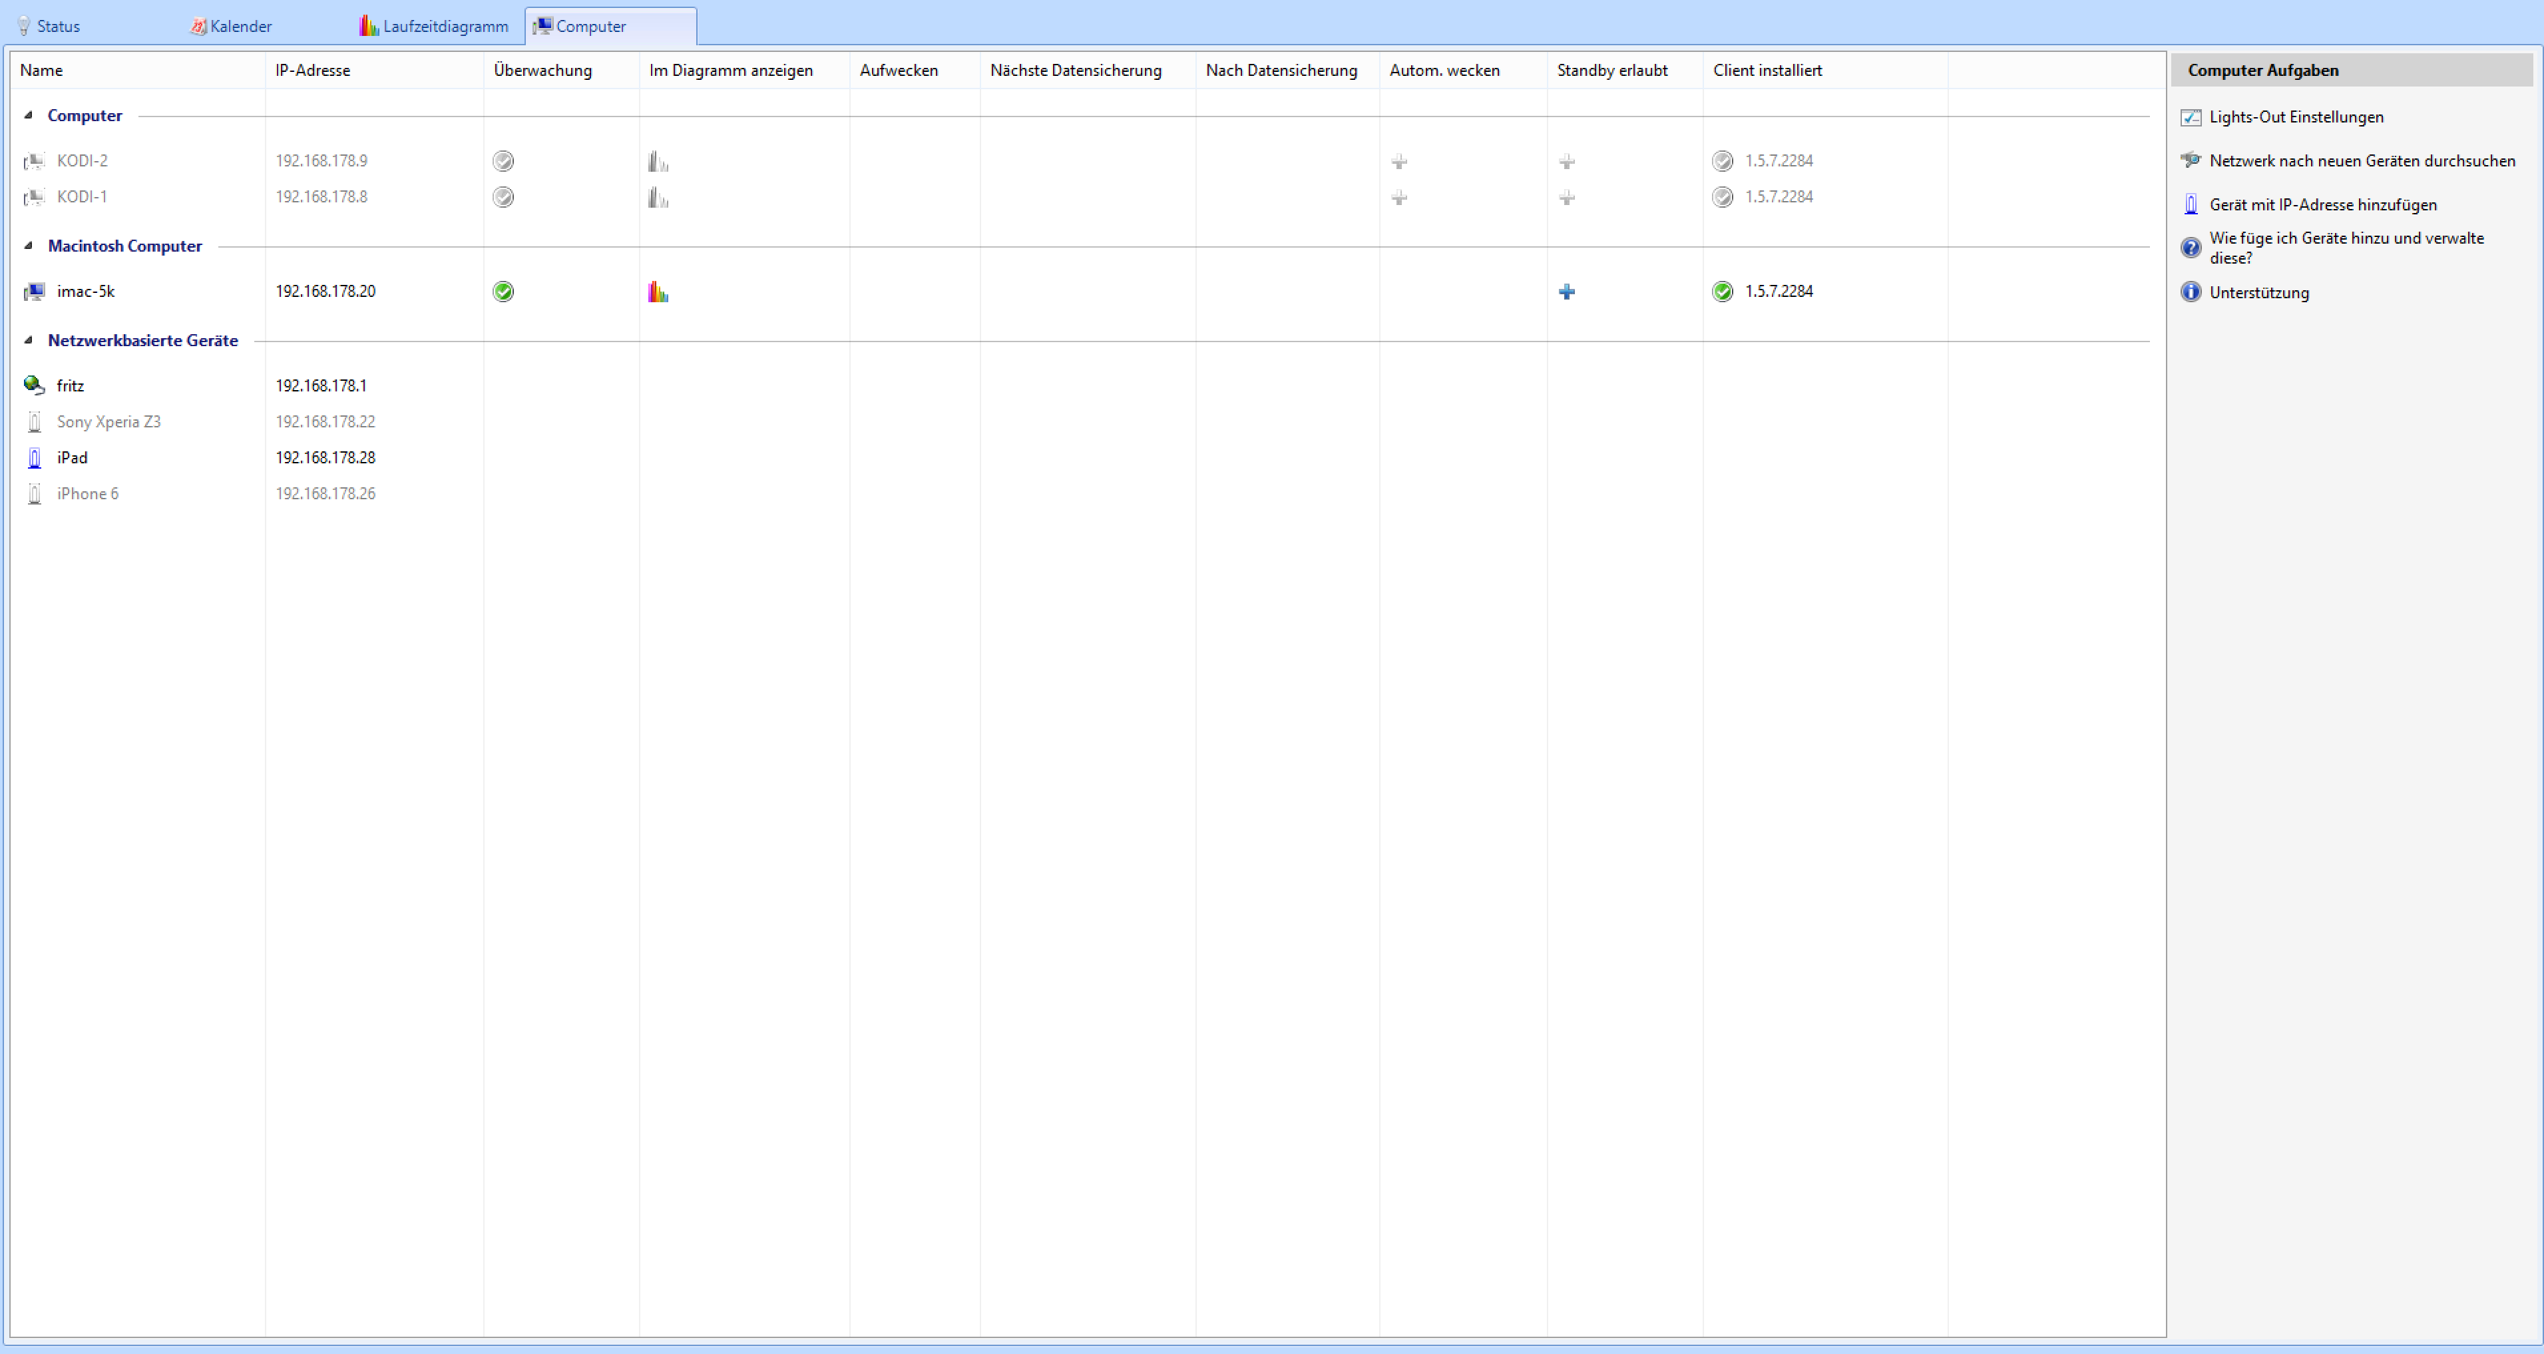The height and width of the screenshot is (1354, 2544).
Task: Click the KODI-1 computer icon
Action: 35,198
